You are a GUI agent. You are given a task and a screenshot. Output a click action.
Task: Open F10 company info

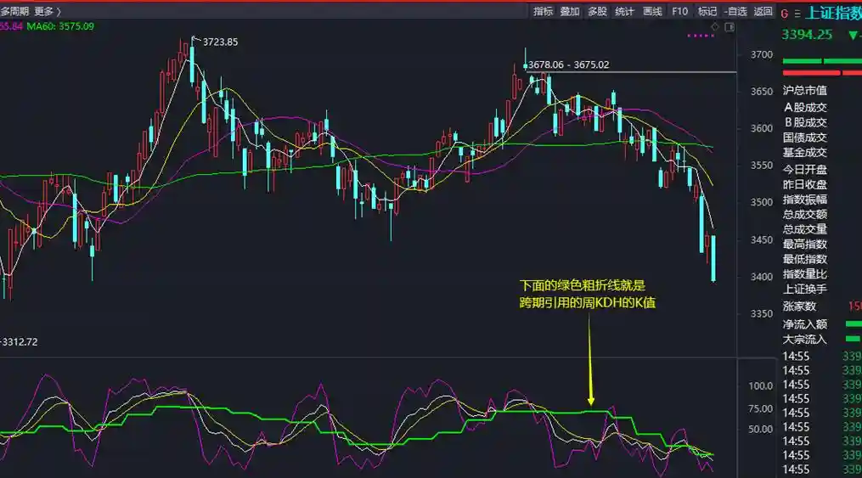coord(679,11)
